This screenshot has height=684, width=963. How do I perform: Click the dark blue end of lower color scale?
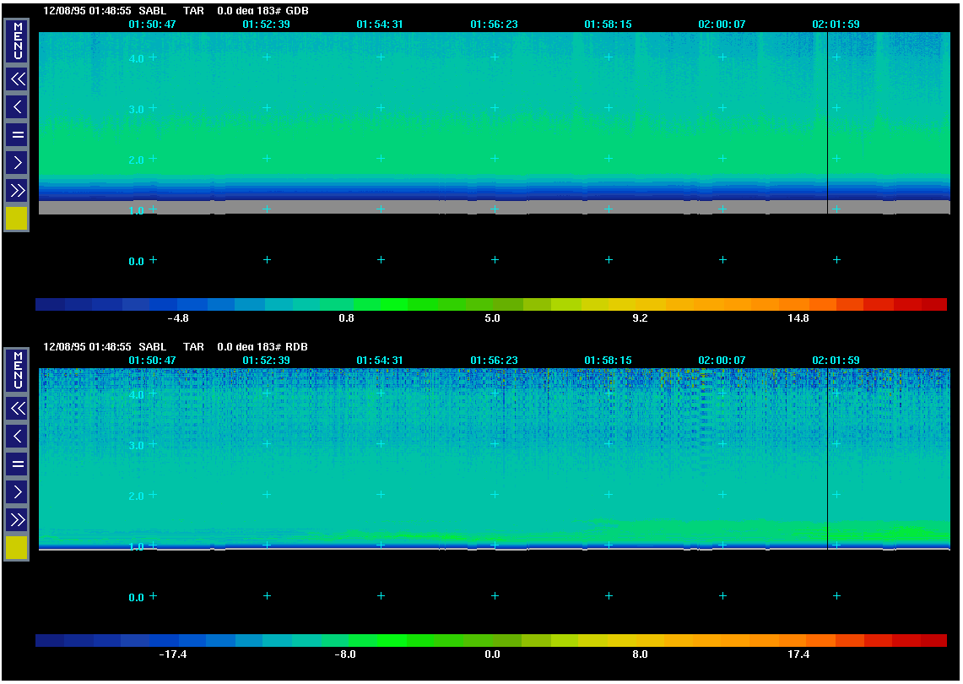point(51,641)
